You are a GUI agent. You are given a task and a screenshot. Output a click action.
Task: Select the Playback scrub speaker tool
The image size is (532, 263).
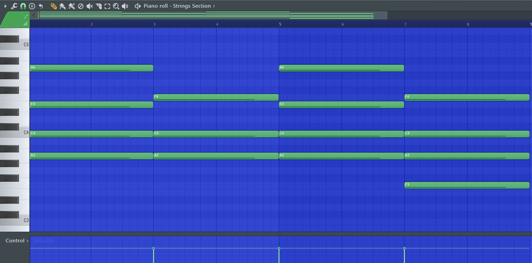coord(125,6)
